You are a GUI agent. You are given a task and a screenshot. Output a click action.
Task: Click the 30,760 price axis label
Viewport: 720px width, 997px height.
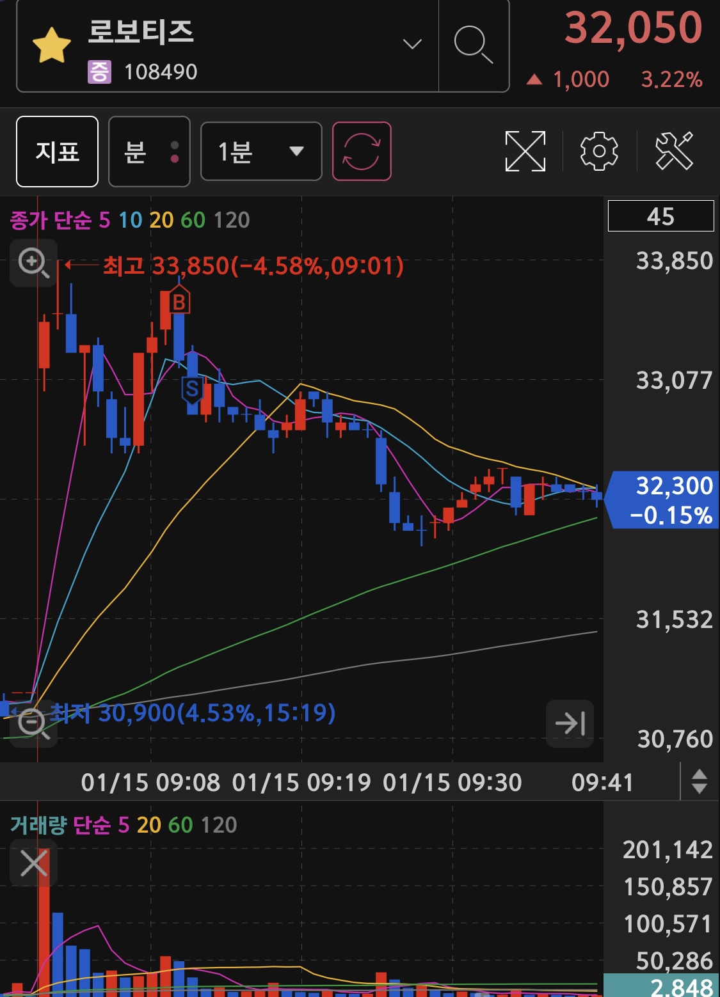point(675,739)
